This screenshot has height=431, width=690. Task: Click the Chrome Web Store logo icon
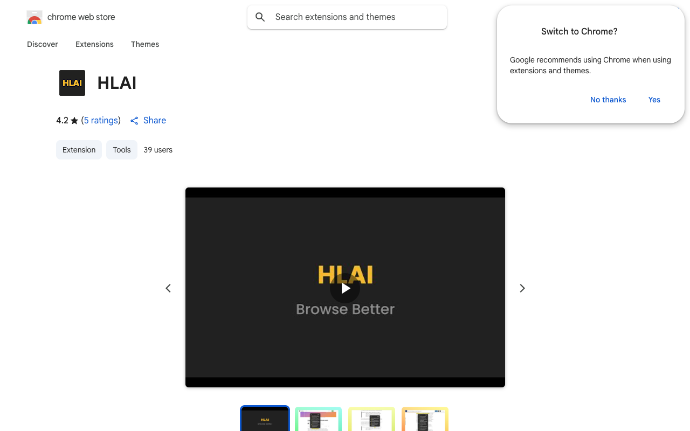pos(34,17)
